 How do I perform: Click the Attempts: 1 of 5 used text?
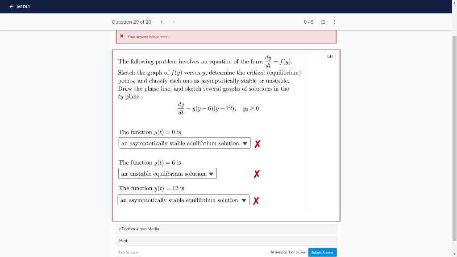(x=288, y=252)
